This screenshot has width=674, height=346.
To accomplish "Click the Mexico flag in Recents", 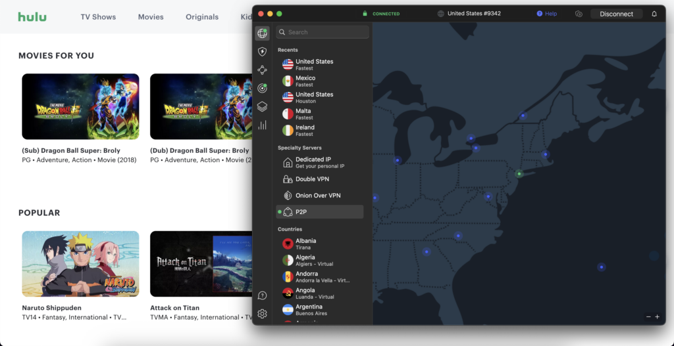I will 288,81.
